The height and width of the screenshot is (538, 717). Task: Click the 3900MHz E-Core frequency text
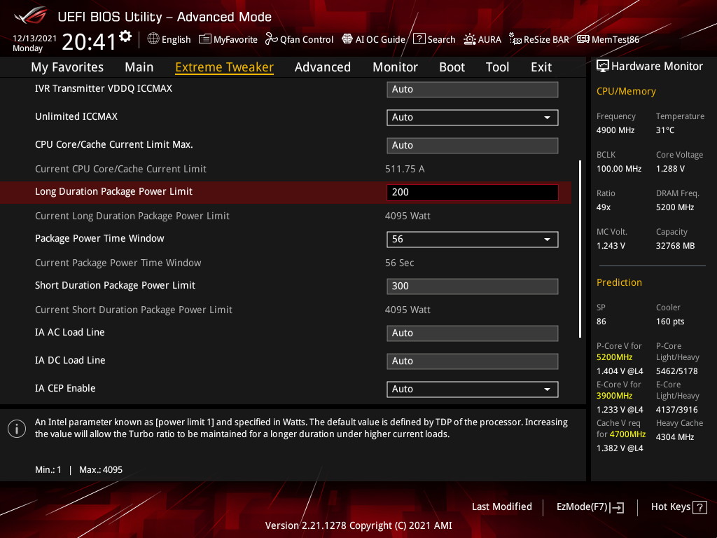(614, 396)
